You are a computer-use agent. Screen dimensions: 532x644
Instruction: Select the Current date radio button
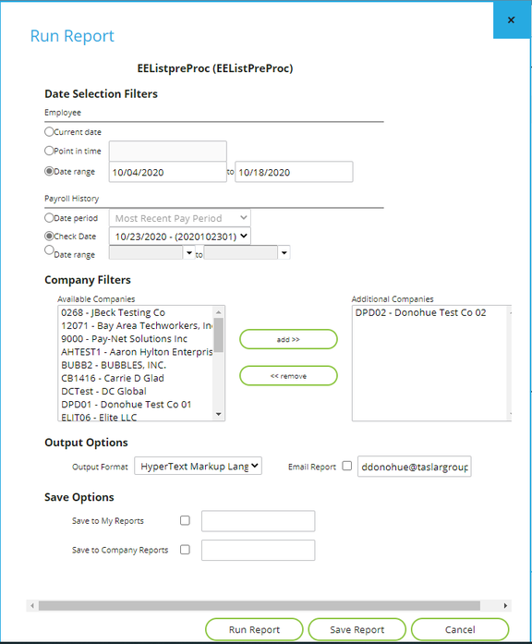[49, 131]
